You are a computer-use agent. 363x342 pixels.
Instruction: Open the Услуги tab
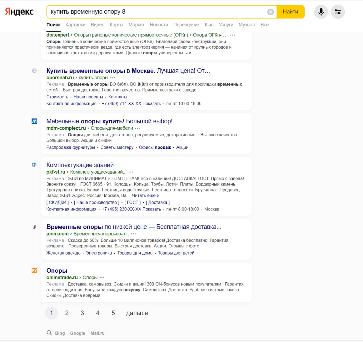coord(226,25)
